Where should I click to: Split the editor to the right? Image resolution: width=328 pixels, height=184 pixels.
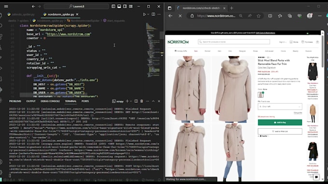[x=153, y=14]
